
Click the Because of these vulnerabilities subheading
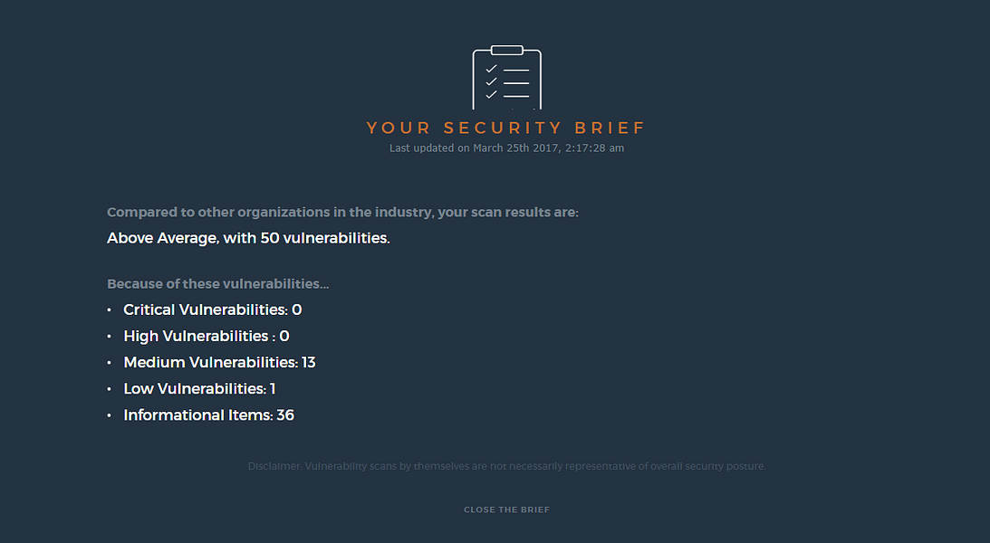coord(217,284)
